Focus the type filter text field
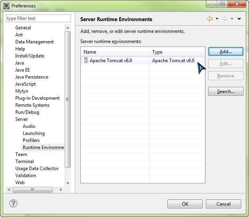Screen dimensions: 249x217 (x=38, y=18)
